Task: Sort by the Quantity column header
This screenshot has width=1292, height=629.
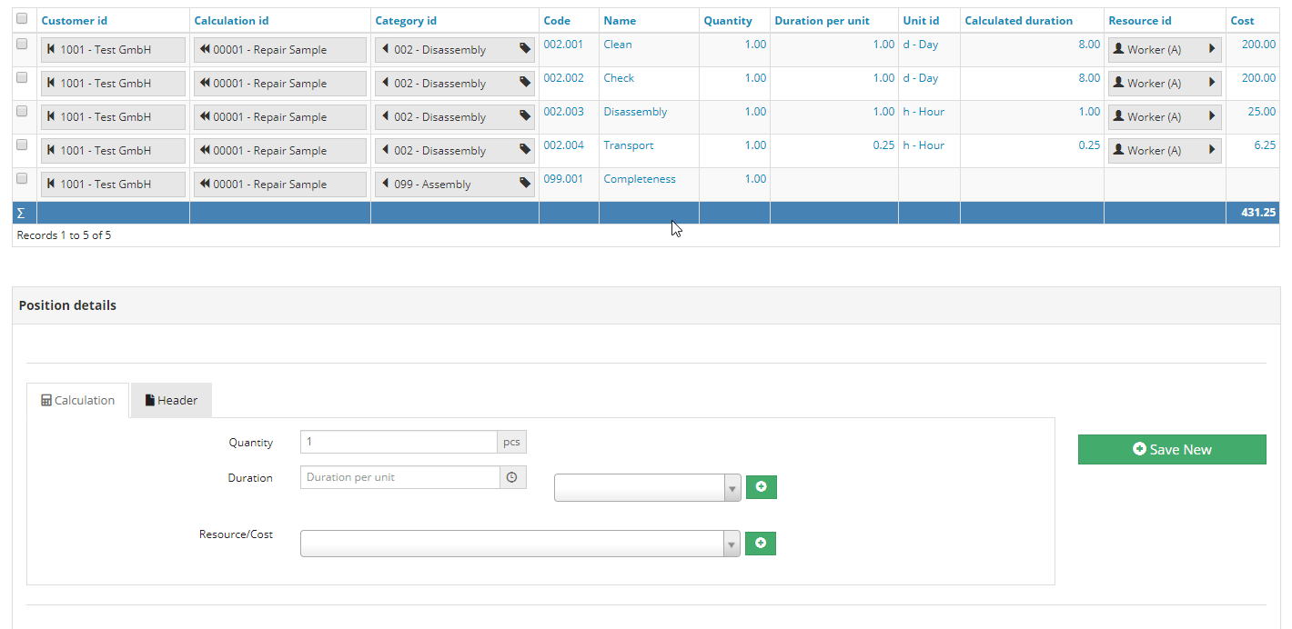Action: (x=728, y=21)
